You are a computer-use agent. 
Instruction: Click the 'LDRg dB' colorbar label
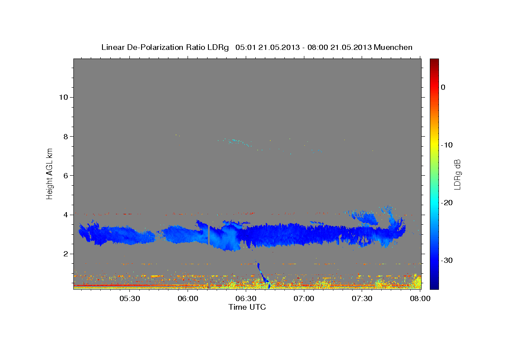coord(457,174)
